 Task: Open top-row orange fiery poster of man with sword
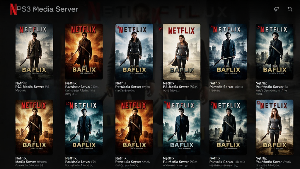click(84, 52)
